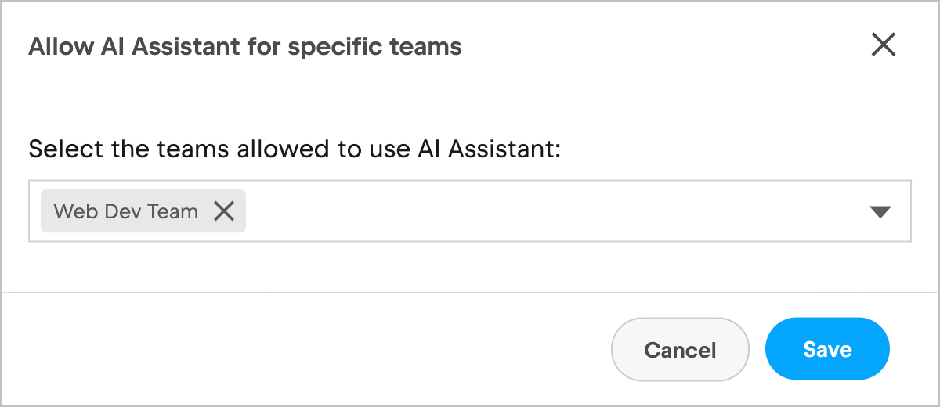Select the Web Dev Team tag label
This screenshot has width=940, height=407.
pyautogui.click(x=125, y=211)
